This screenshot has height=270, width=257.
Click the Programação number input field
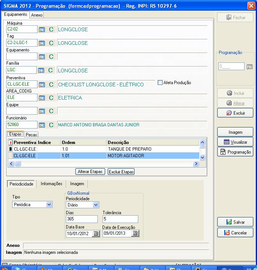pyautogui.click(x=231, y=66)
